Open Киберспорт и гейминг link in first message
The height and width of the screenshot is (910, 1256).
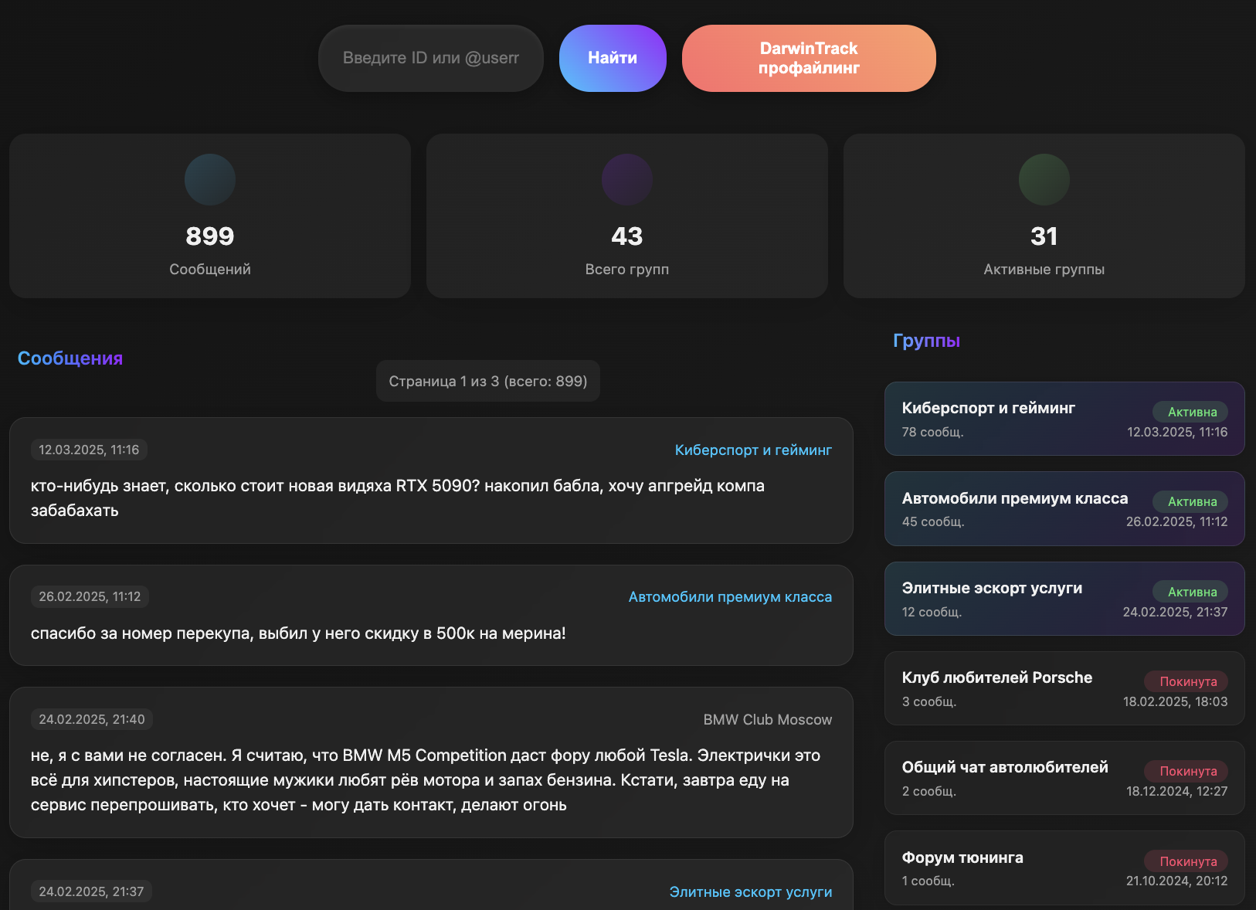[753, 450]
